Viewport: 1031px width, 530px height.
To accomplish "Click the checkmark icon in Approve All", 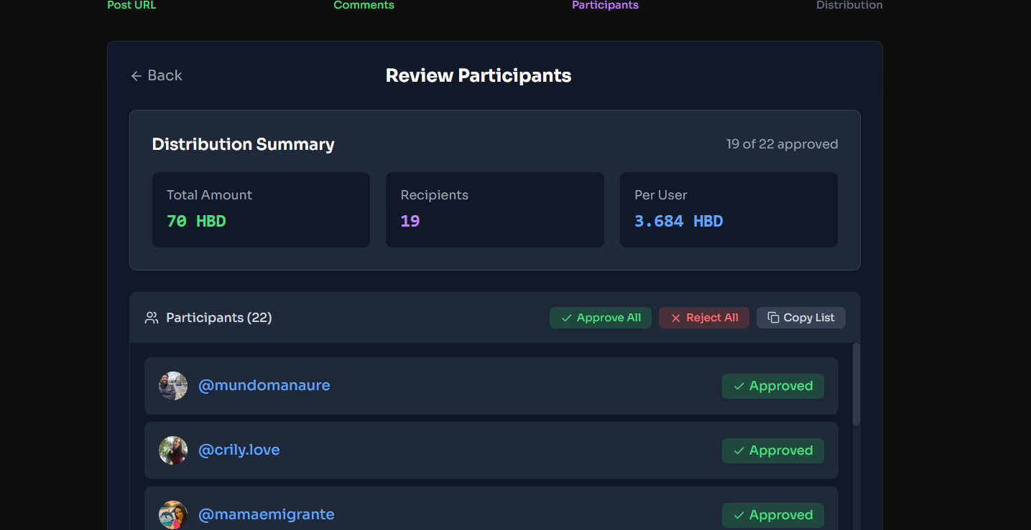I will [567, 318].
